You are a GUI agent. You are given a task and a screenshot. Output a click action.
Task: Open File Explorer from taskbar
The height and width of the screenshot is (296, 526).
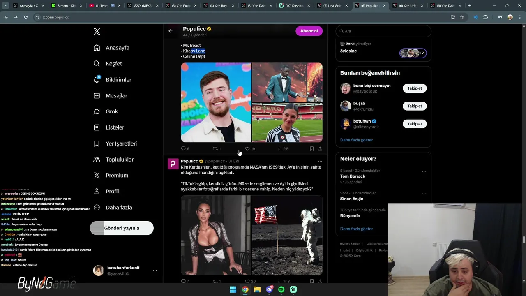click(x=257, y=289)
